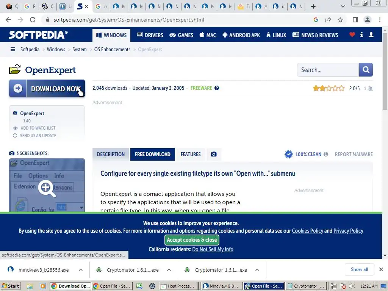Click the DOWNLOAD NOW button
Image resolution: width=388 pixels, height=291 pixels.
(x=47, y=88)
